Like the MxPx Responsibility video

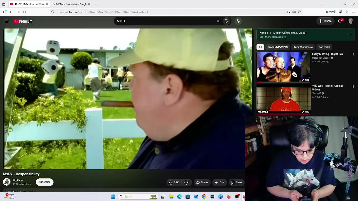[173, 183]
